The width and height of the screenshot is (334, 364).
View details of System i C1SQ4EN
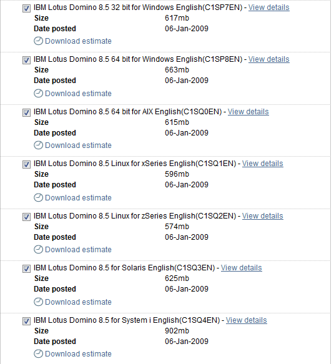[x=246, y=320]
